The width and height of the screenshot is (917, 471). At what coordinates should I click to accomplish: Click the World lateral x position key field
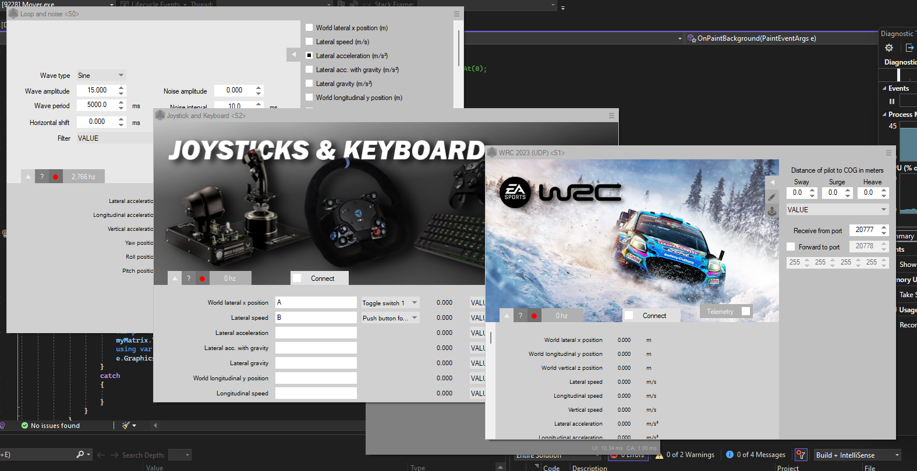point(316,302)
